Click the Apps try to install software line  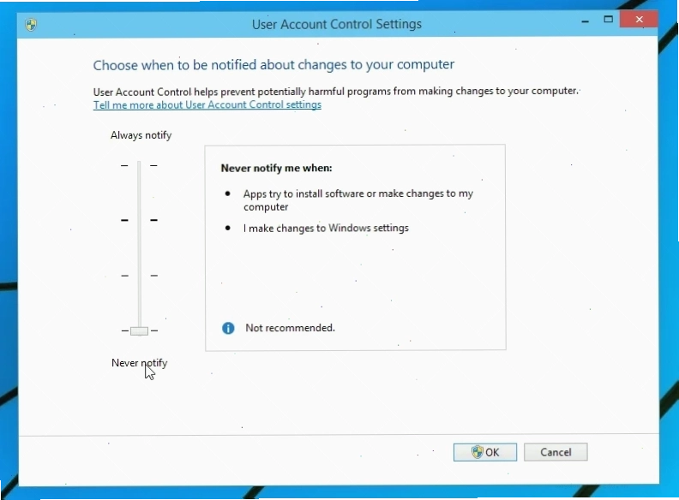click(x=358, y=199)
